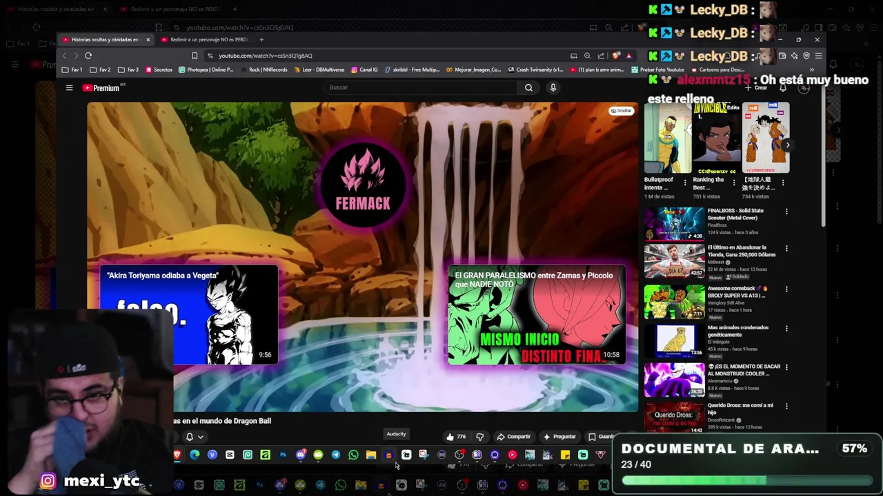Click the YouTube Premium logo

(101, 87)
